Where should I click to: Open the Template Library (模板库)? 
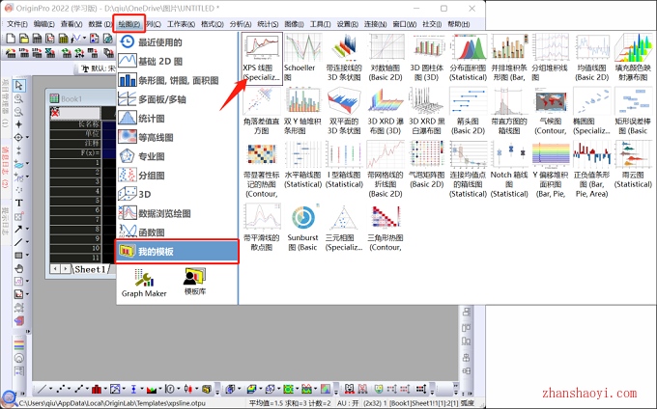tap(195, 282)
